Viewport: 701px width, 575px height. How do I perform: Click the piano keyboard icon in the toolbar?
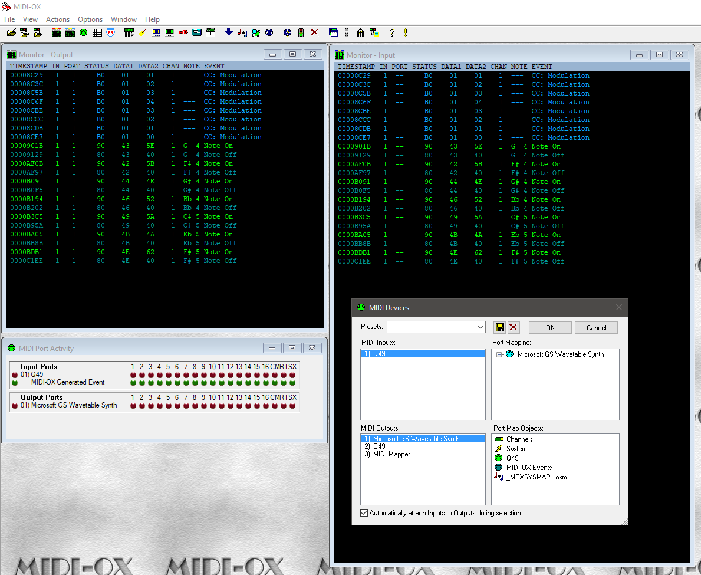pos(210,33)
